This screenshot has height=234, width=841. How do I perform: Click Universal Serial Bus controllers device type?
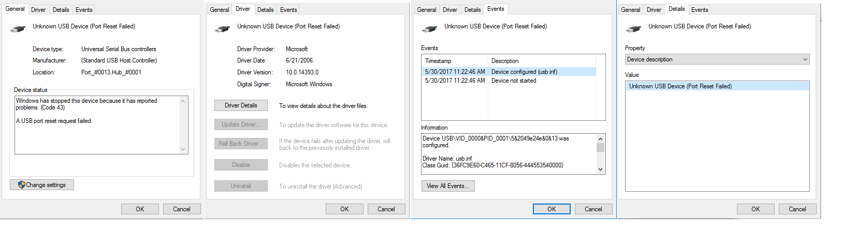click(119, 49)
